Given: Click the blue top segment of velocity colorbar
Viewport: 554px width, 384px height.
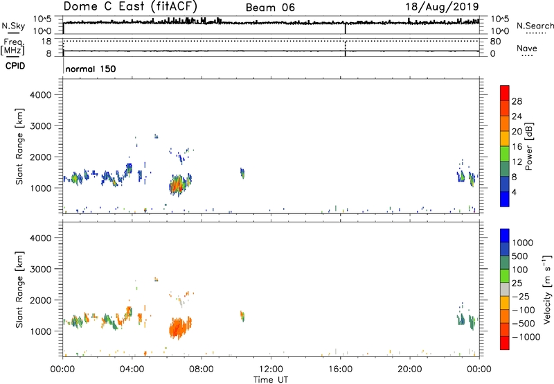Looking at the screenshot, I should [x=505, y=236].
